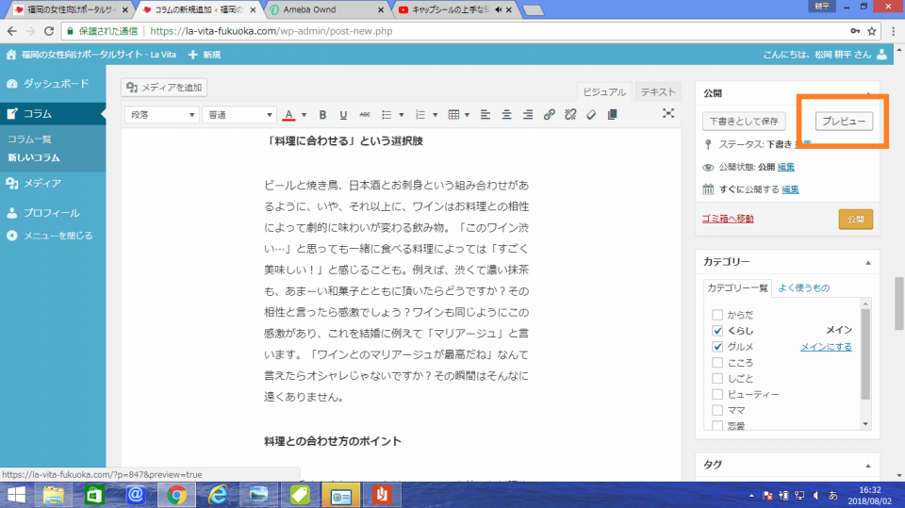Open プロフィール in sidebar
This screenshot has width=905, height=508.
(x=53, y=213)
